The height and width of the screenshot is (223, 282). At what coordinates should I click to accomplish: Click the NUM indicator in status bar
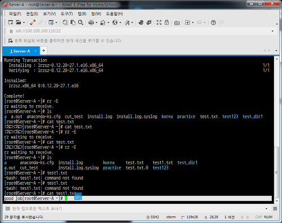click(268, 217)
